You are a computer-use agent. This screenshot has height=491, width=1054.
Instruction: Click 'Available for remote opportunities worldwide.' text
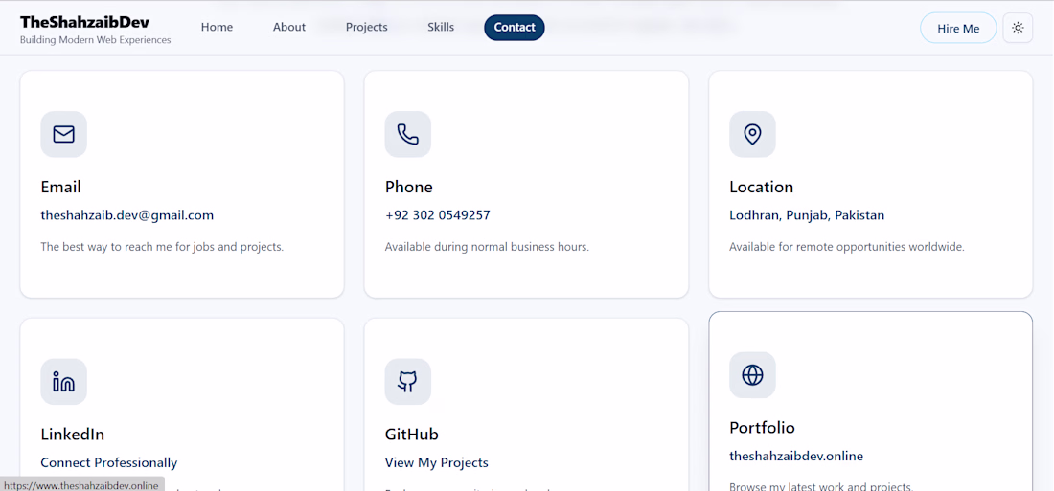[847, 247]
